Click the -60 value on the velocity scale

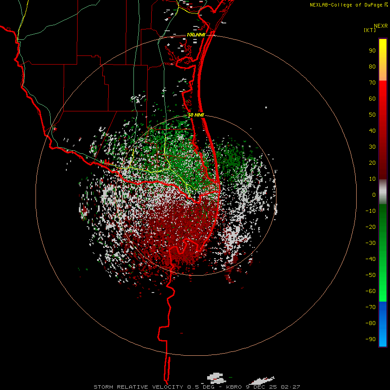[x=370, y=291]
